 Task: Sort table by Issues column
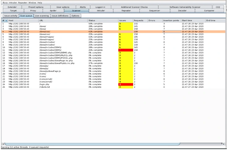point(126,20)
